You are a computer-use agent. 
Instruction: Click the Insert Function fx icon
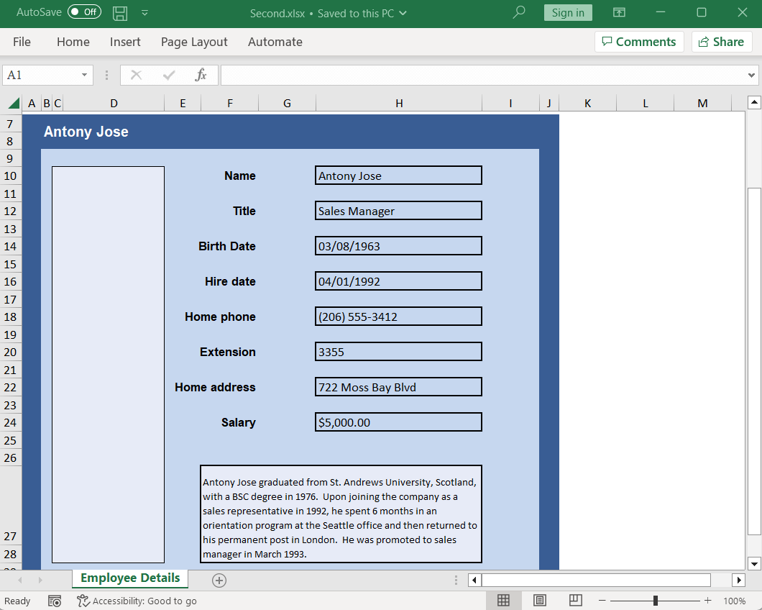tap(201, 75)
